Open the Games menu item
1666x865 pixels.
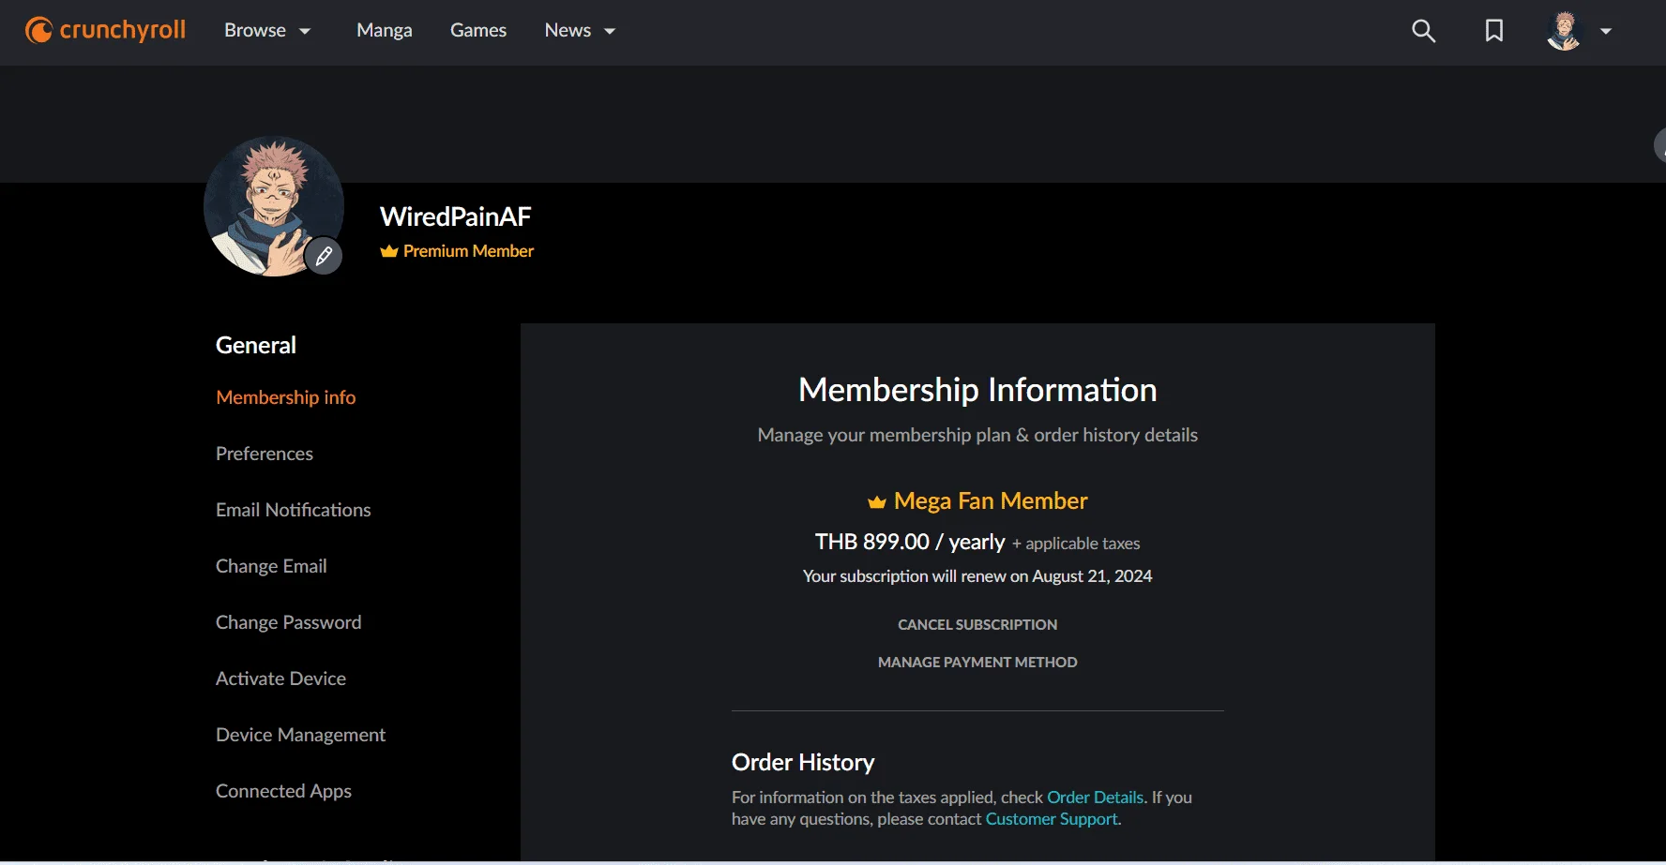coord(478,31)
